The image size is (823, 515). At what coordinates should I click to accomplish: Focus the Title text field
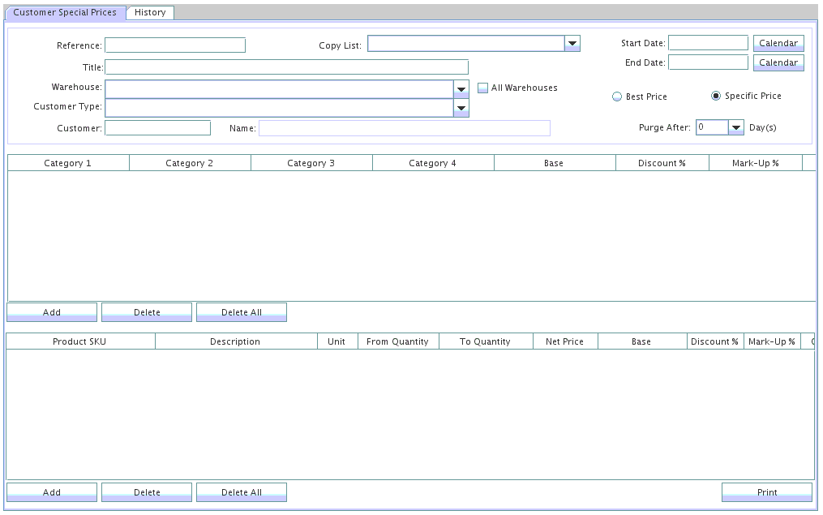(x=286, y=67)
